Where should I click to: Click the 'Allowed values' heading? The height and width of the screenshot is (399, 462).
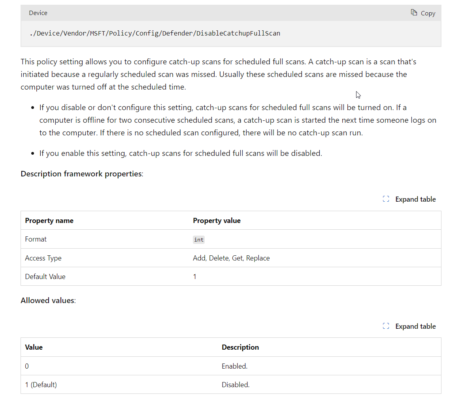pos(48,300)
